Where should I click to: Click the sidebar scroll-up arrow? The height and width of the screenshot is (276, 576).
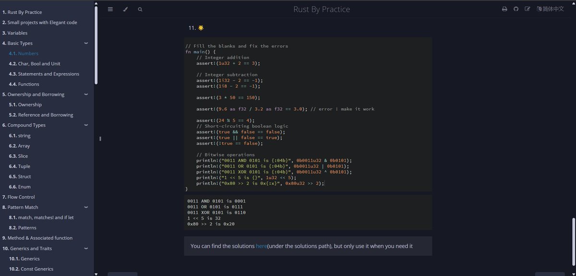(x=96, y=2)
